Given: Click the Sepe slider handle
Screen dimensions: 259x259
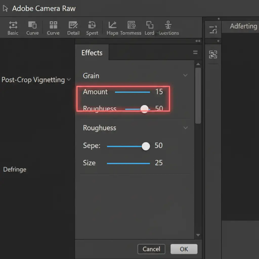Looking at the screenshot, I should (x=146, y=146).
